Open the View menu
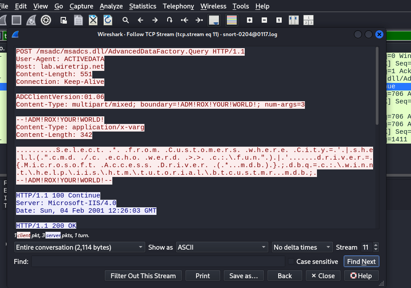This screenshot has width=411, height=288. 41,6
